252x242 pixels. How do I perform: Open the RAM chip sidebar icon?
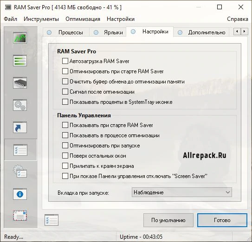tap(20, 83)
